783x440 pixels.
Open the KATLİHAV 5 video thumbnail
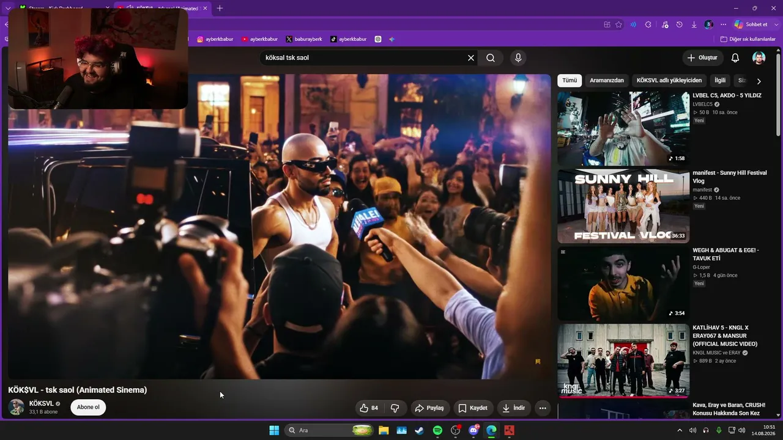(623, 361)
